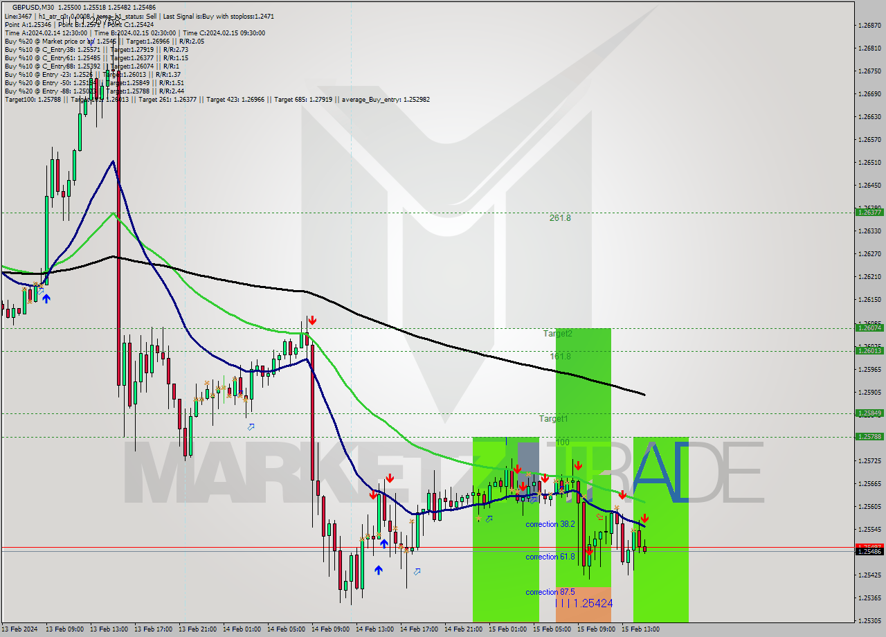Click the 1.25788 green price tag
Screen dimensions: 886x637
[869, 436]
